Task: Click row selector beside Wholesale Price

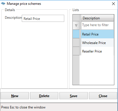Action: (x=76, y=43)
